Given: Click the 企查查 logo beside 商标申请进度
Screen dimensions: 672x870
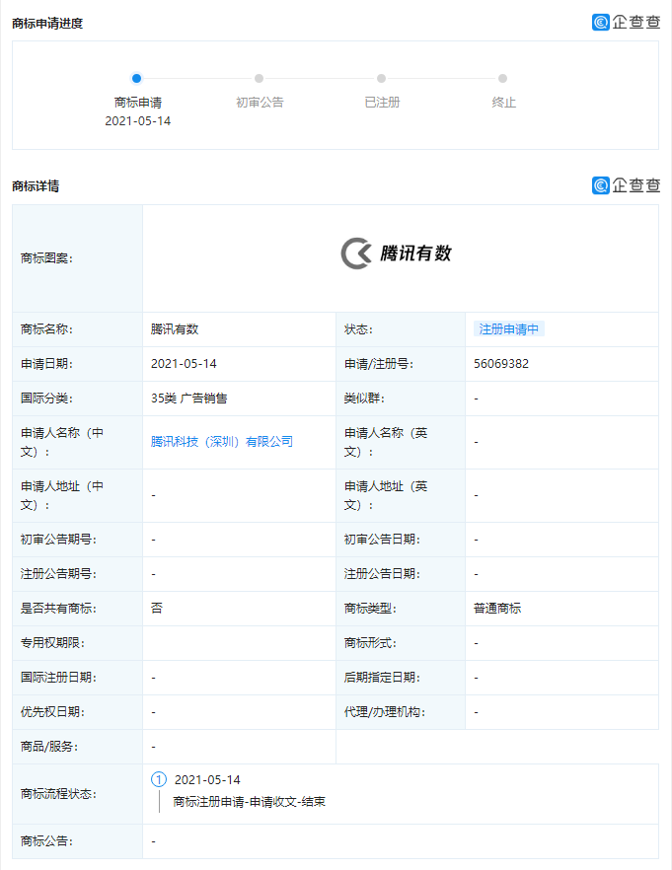Looking at the screenshot, I should tap(626, 22).
